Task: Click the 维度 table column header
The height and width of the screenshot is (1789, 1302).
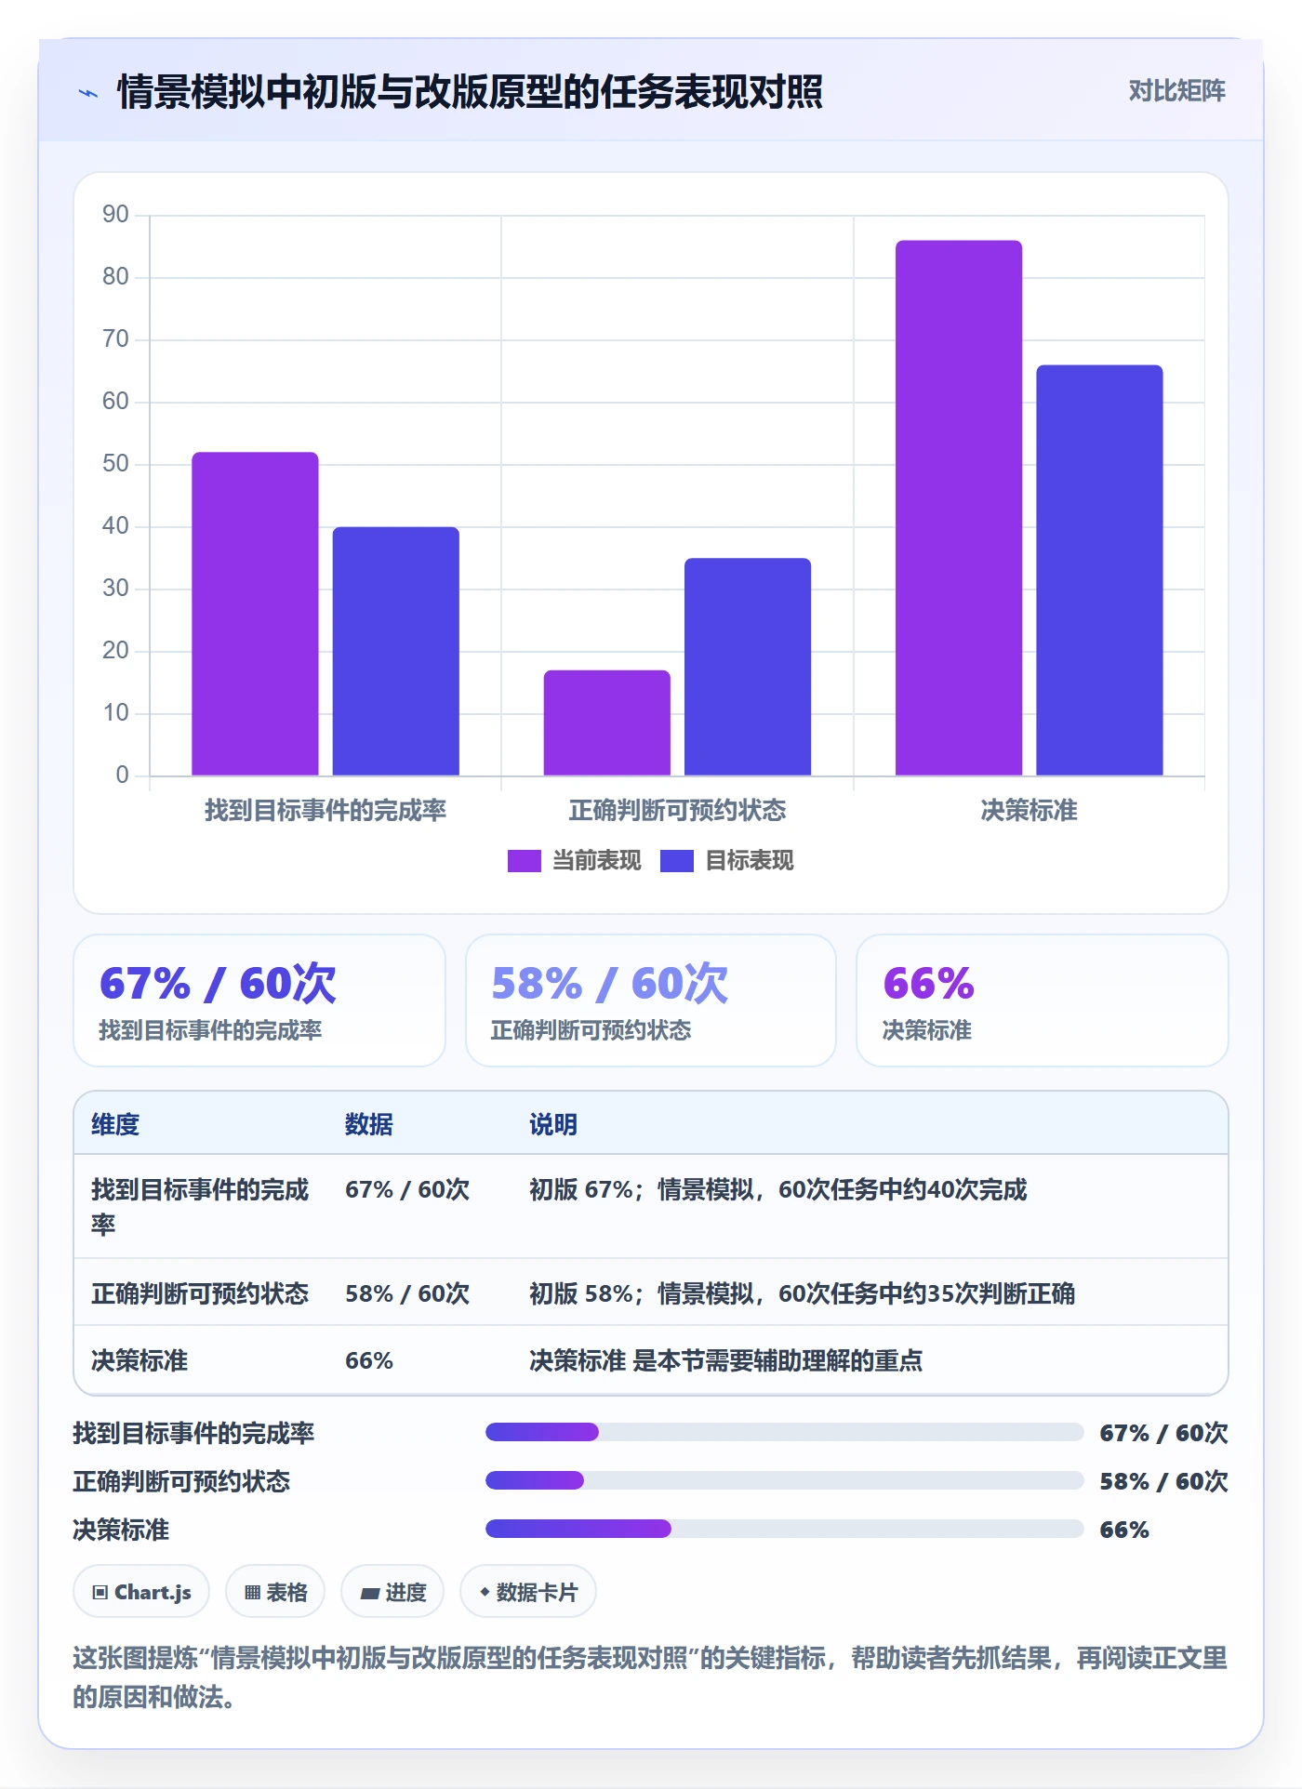Action: [115, 1125]
